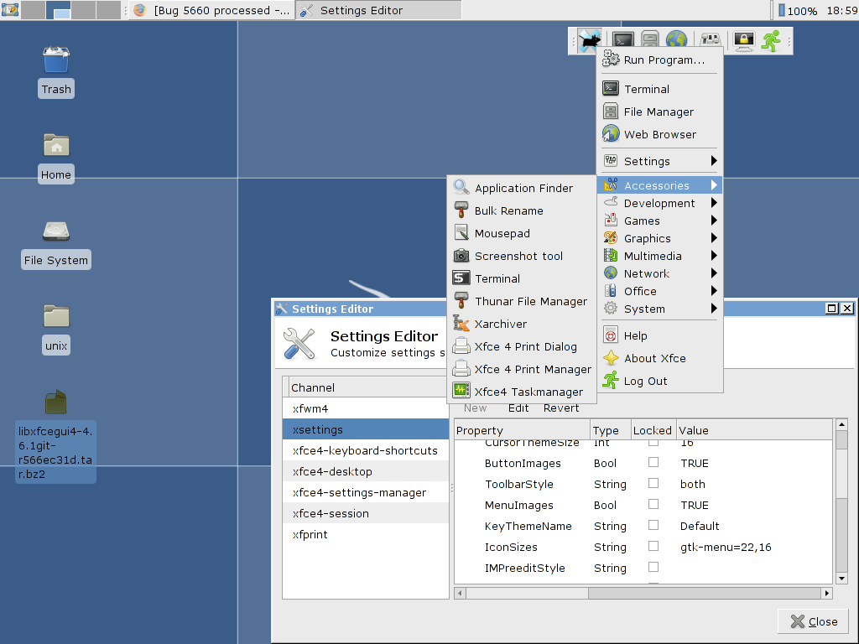Click the lock screen panel icon
The image size is (859, 644).
(x=743, y=40)
